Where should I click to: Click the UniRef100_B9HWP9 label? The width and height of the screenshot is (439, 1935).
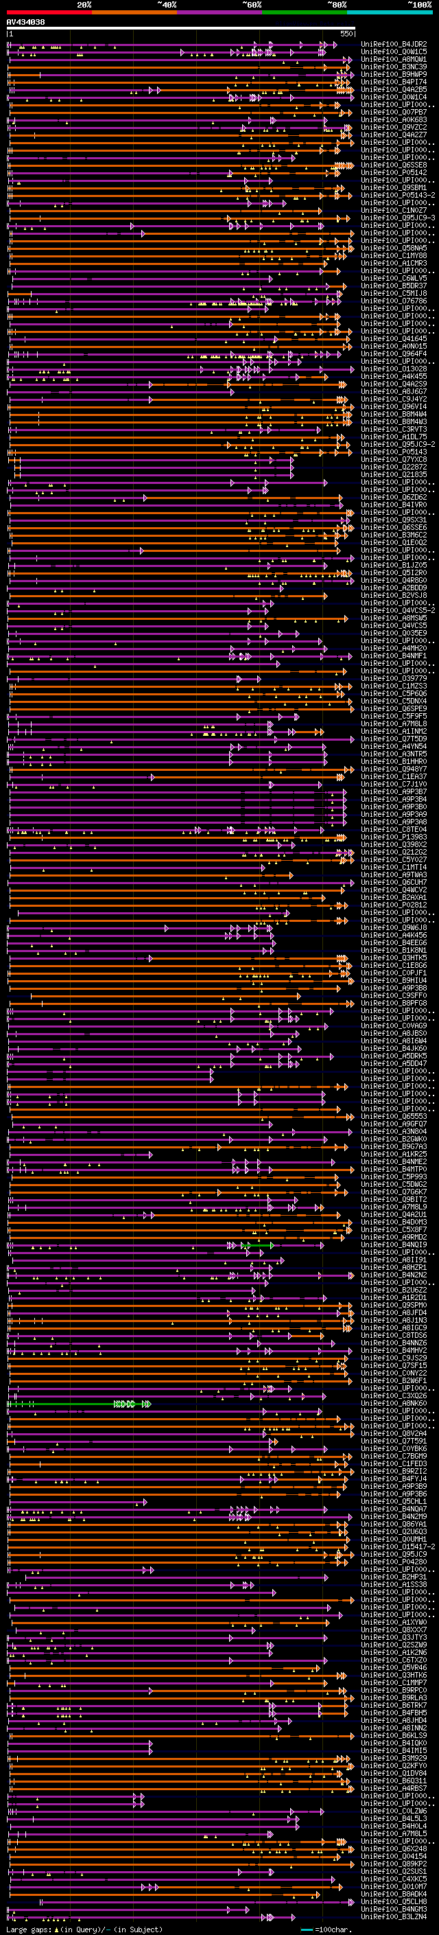[394, 74]
